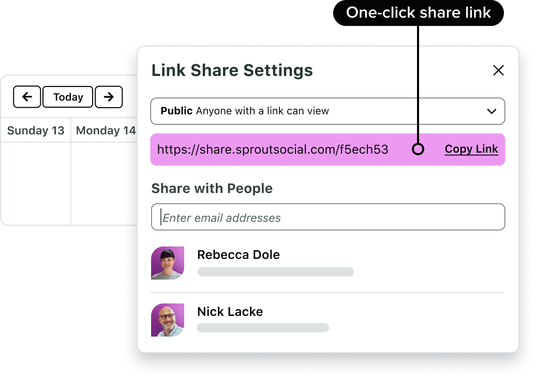Image resolution: width=536 pixels, height=378 pixels.
Task: Open the Public visibility dropdown
Action: click(327, 111)
